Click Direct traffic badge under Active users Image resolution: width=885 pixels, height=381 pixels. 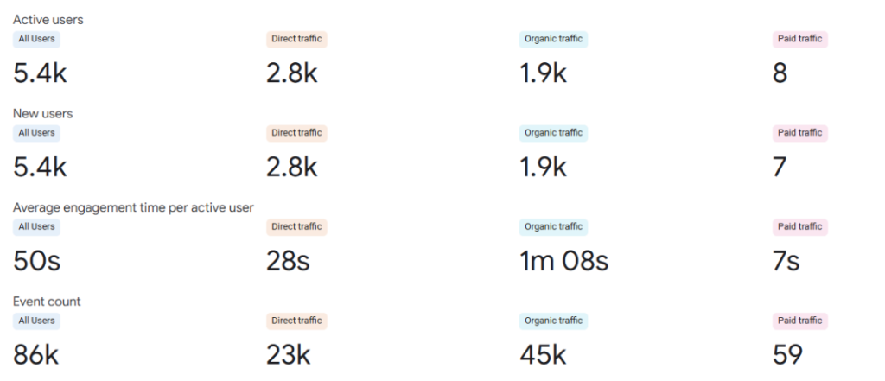click(296, 39)
